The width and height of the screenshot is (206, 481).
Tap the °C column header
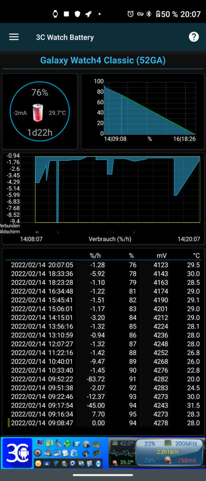pos(196,255)
